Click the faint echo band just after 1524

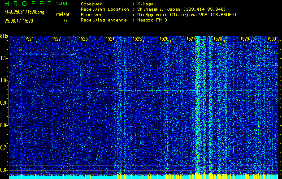coord(121,104)
